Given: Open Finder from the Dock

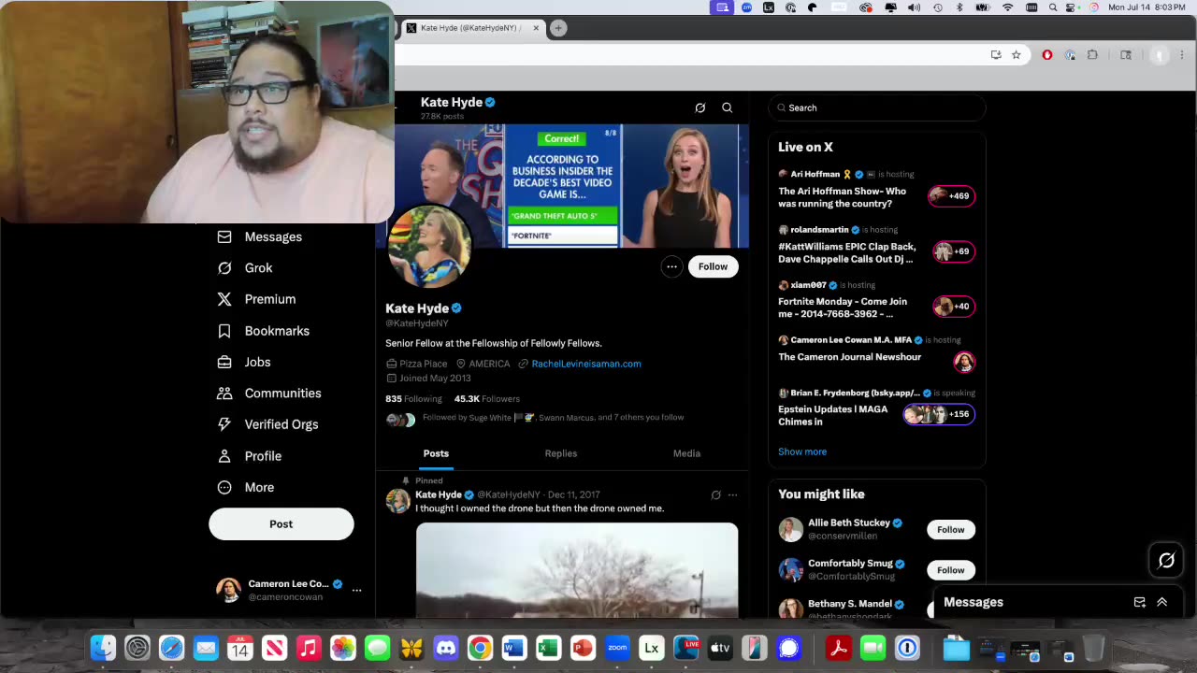Looking at the screenshot, I should [103, 648].
